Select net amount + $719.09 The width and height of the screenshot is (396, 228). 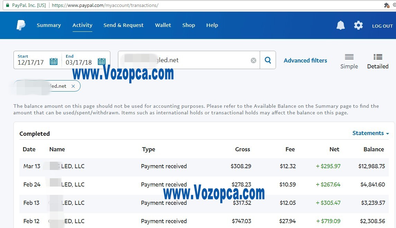(x=328, y=221)
